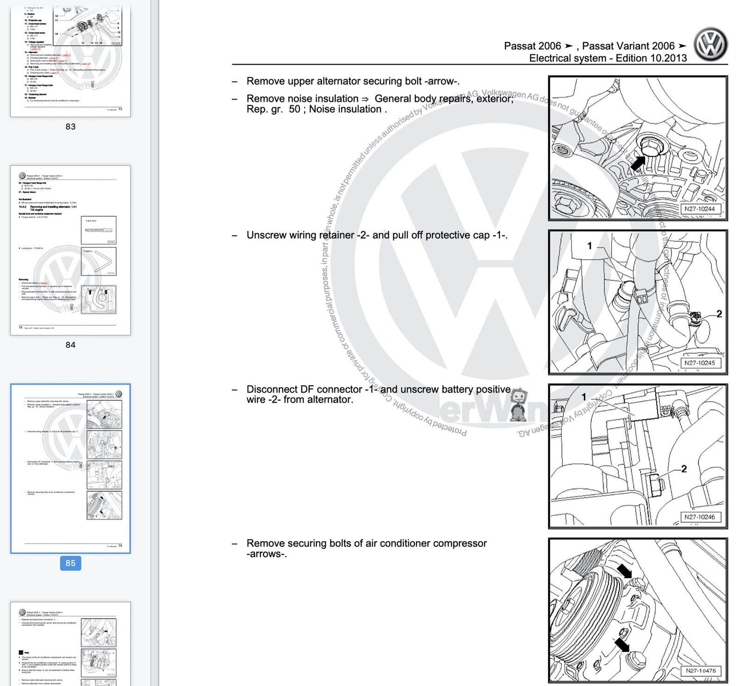Viewport: 741px width, 686px height.
Task: Open the partially visible thumbnail below page 85
Action: (x=70, y=643)
